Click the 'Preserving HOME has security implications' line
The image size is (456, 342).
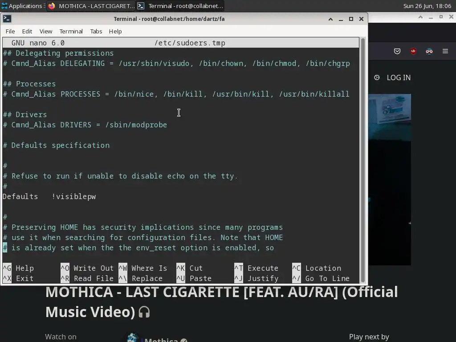(143, 228)
